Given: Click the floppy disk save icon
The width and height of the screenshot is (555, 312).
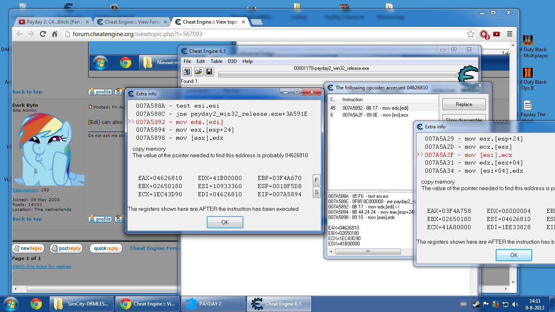Looking at the screenshot, I should click(209, 72).
